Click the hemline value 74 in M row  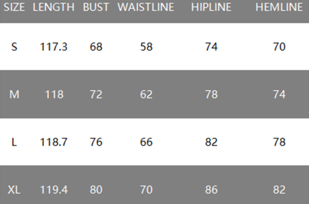point(279,94)
